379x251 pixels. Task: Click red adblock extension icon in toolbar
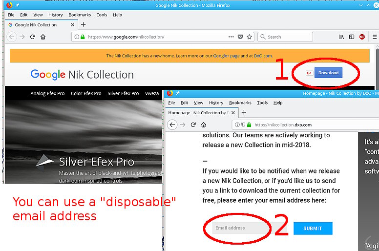click(362, 37)
